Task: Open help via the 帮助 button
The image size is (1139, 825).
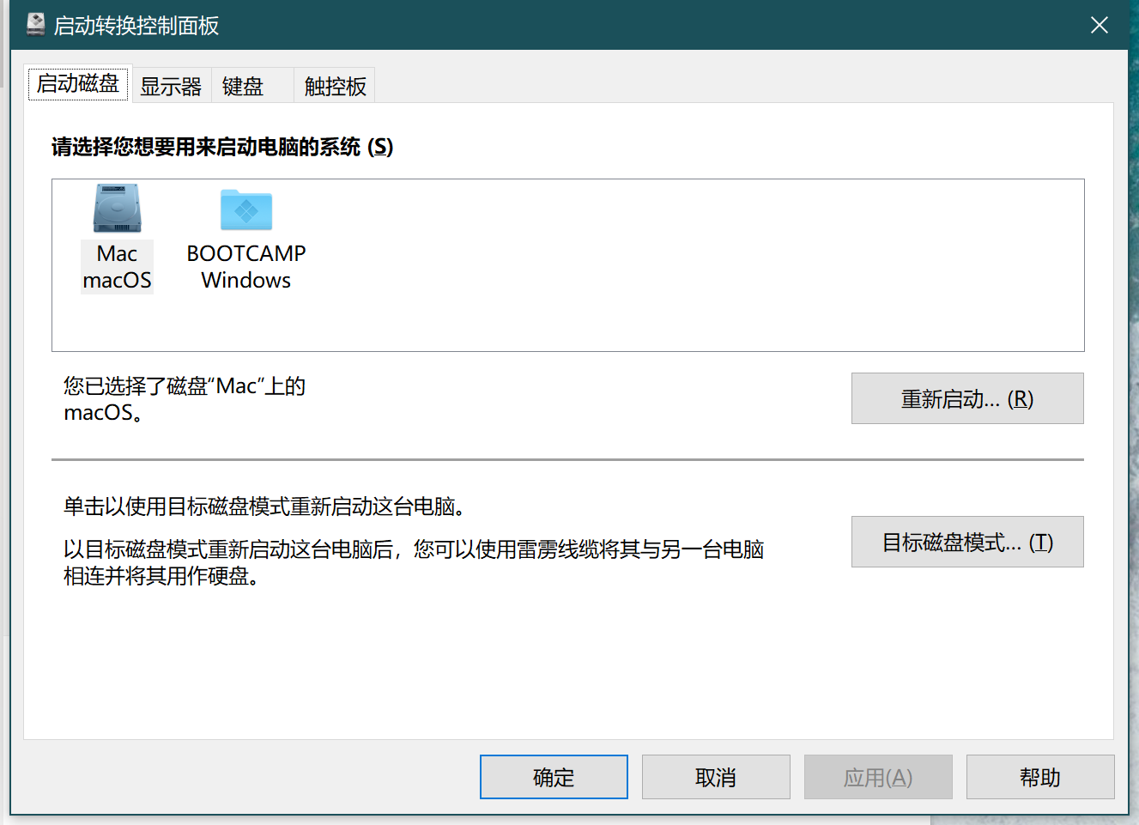Action: click(x=1040, y=777)
